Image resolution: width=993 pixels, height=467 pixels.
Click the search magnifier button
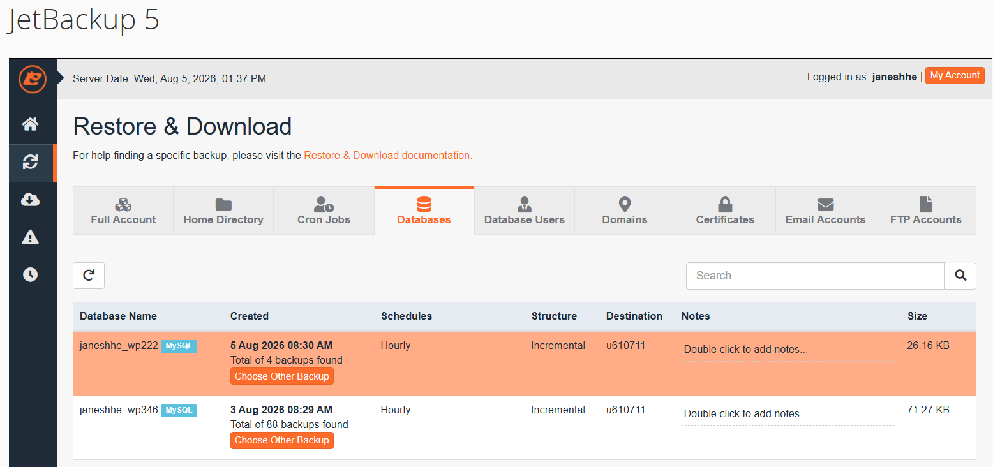point(960,276)
